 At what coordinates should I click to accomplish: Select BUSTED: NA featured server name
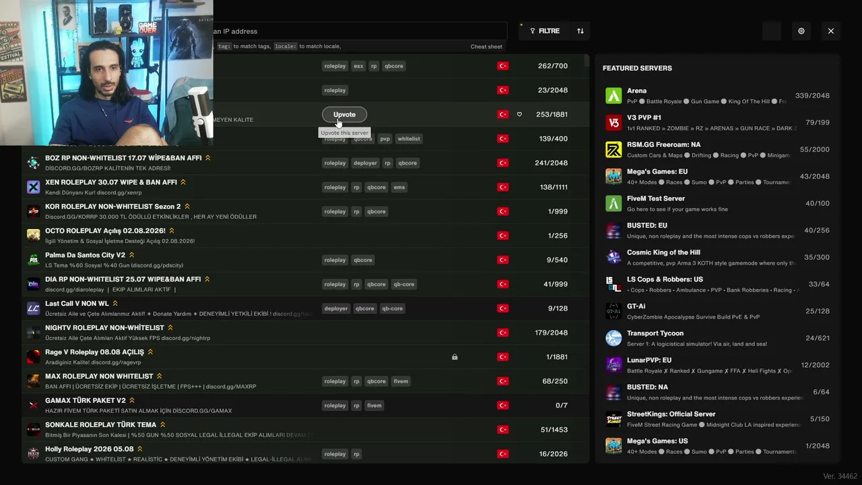click(647, 387)
